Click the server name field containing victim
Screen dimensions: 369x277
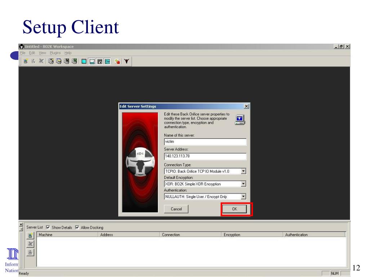[205, 142]
